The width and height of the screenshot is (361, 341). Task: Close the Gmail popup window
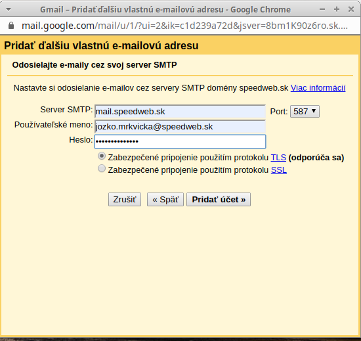point(351,9)
